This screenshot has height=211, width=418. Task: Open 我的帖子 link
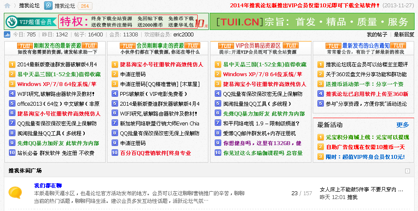click(x=377, y=34)
